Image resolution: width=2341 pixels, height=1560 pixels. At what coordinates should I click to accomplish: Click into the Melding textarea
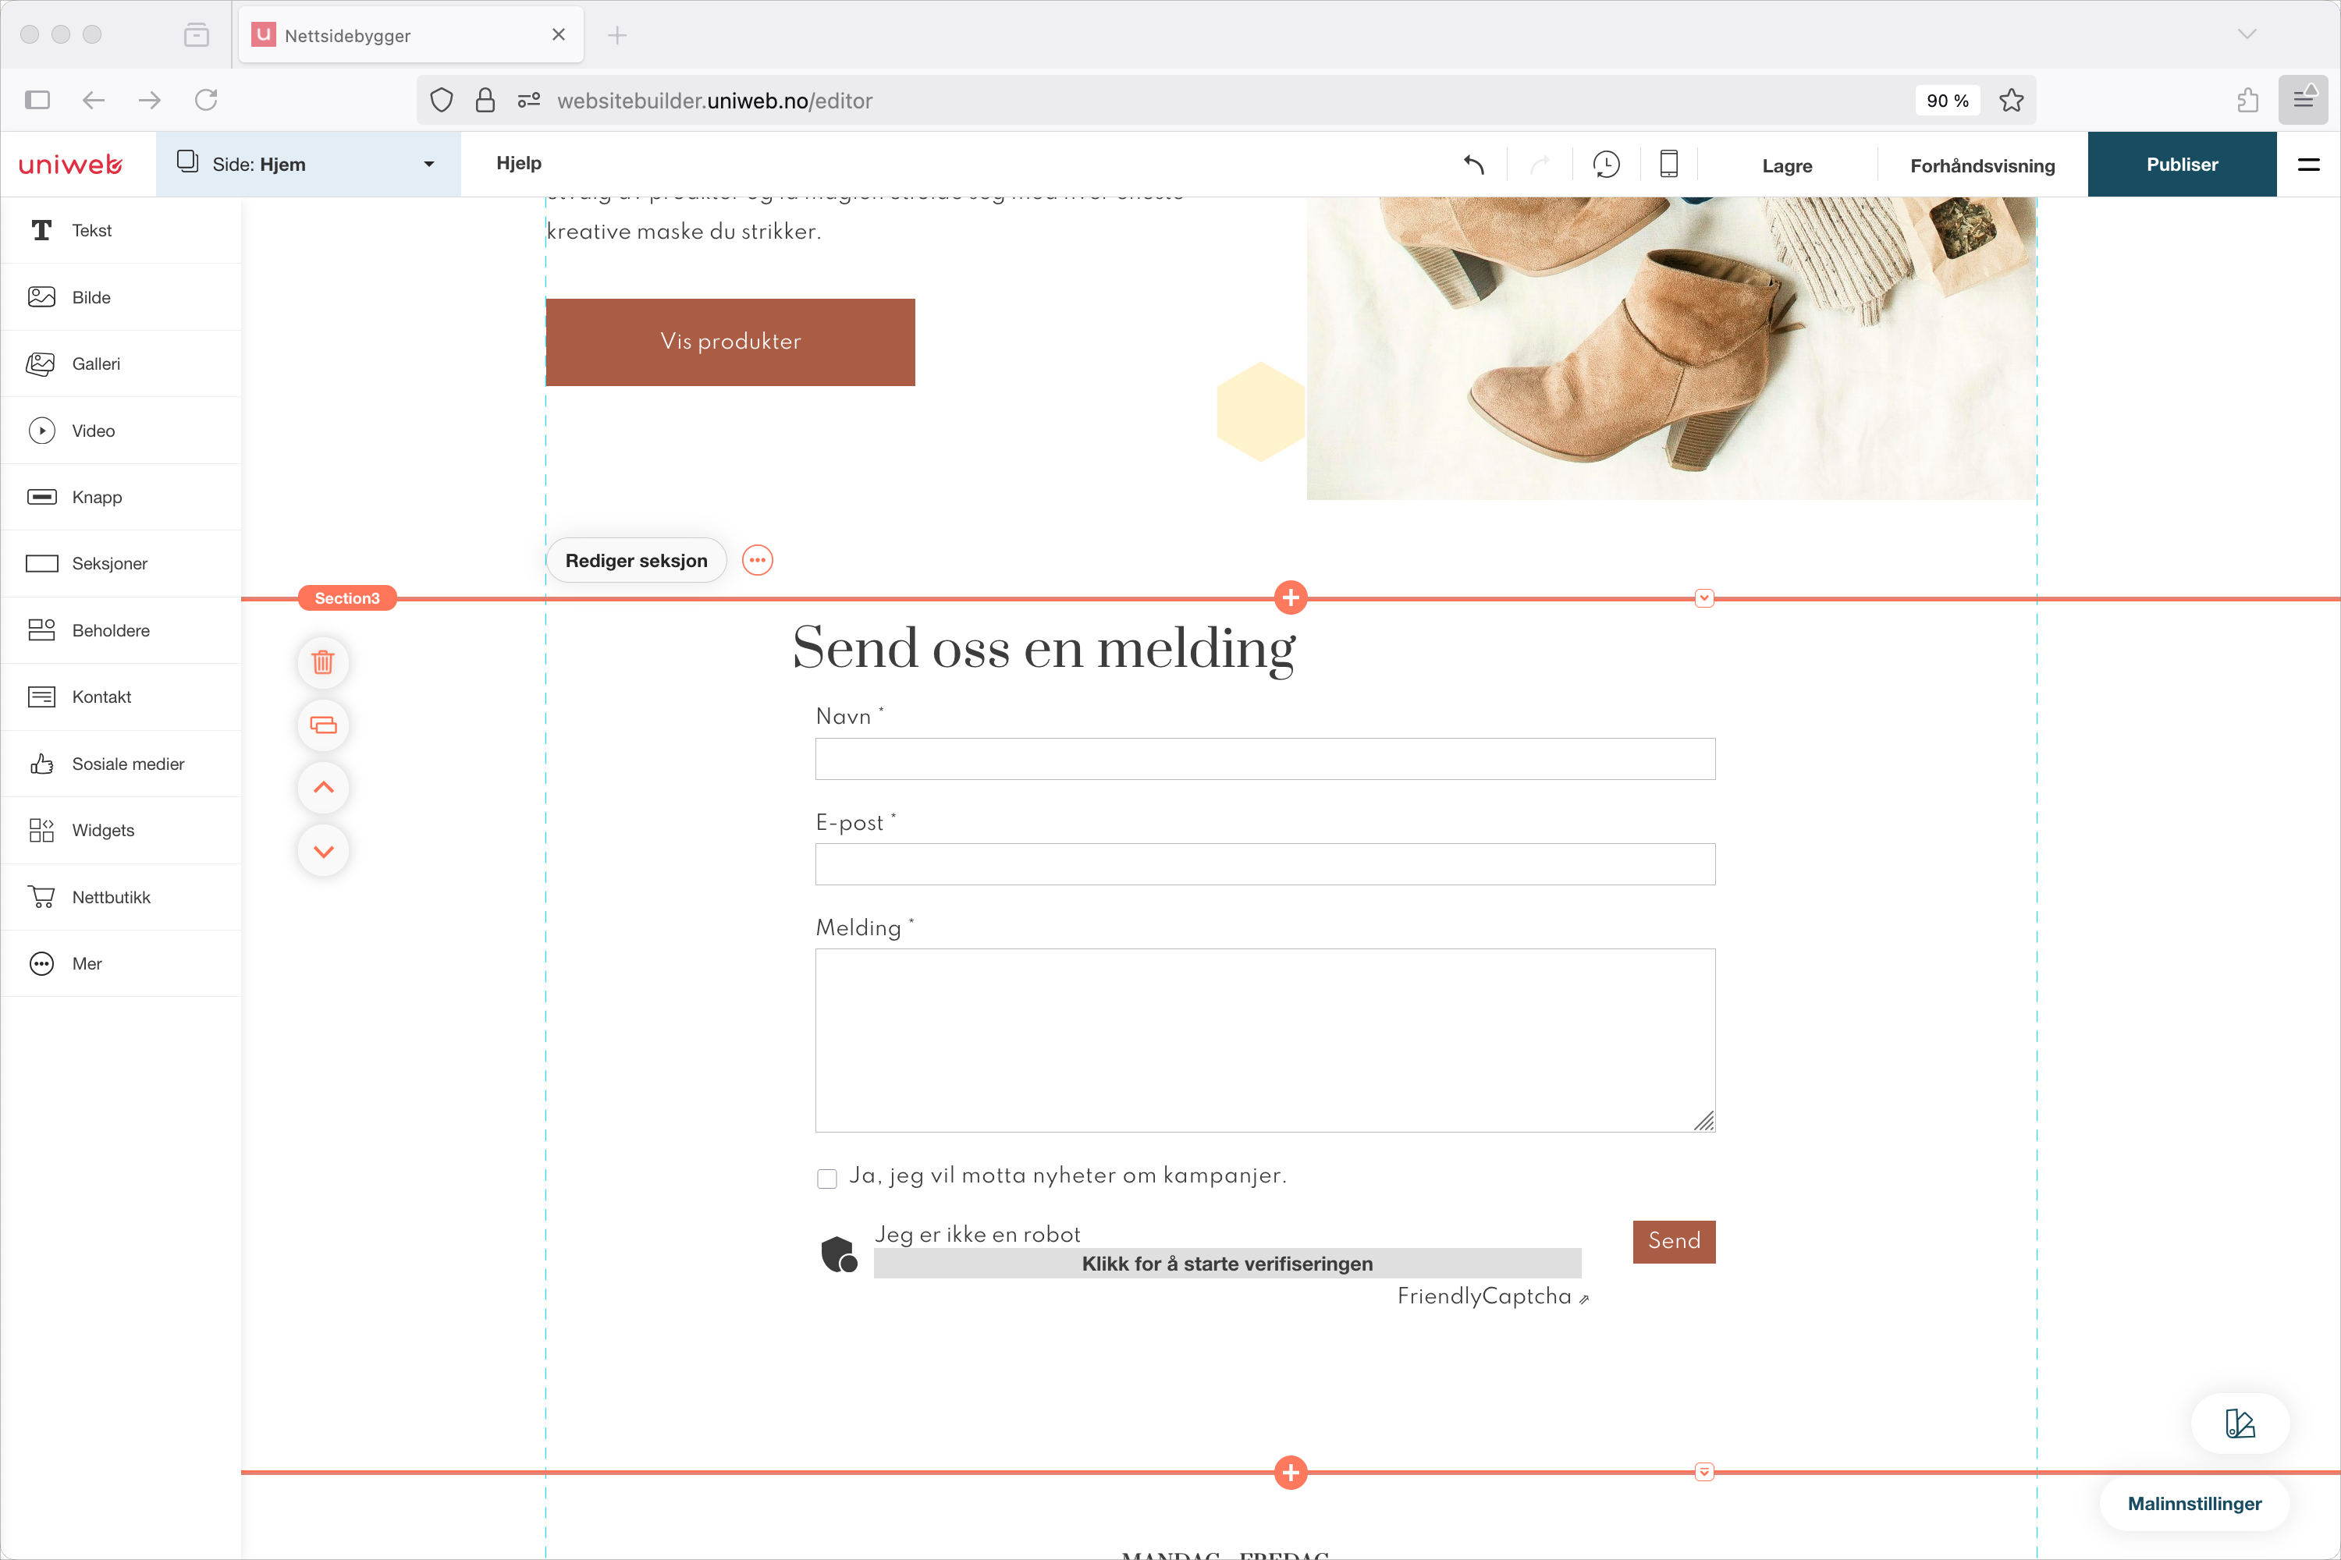[x=1264, y=1040]
